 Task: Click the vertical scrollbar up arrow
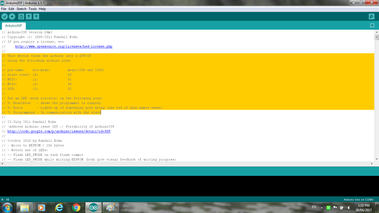pyautogui.click(x=377, y=32)
